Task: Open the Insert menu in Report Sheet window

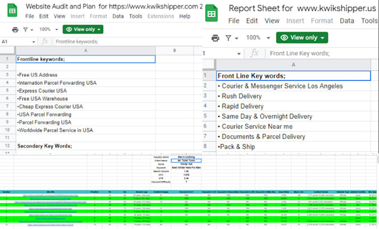Action: [295, 21]
